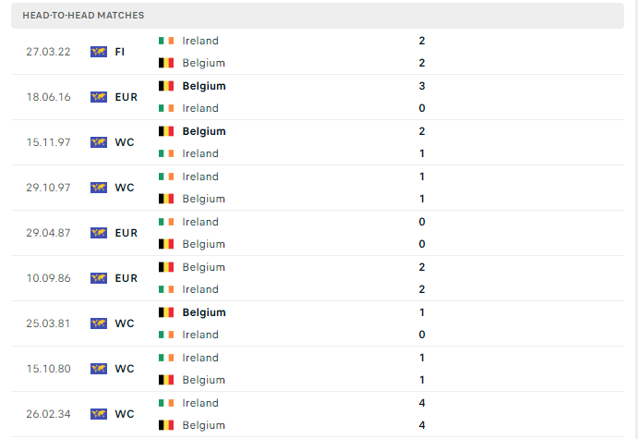The height and width of the screenshot is (439, 638).
Task: Open Belgium team in 29.04.87 match
Action: 203,244
